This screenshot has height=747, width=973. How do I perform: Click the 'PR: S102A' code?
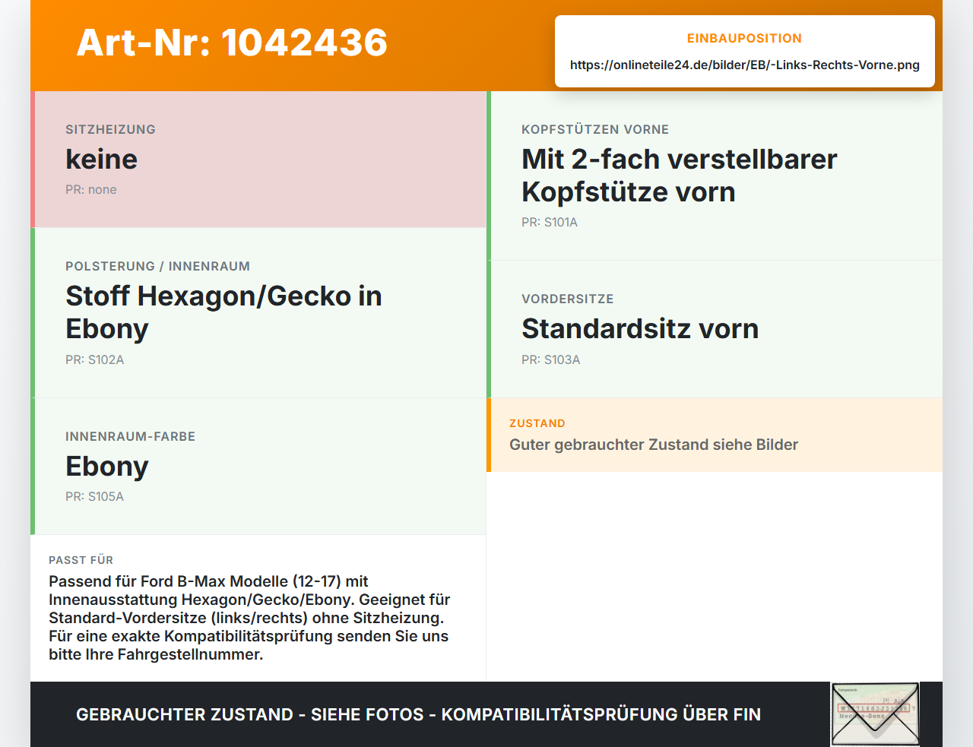click(x=94, y=359)
